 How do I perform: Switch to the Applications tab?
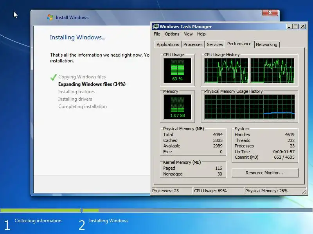tap(168, 44)
